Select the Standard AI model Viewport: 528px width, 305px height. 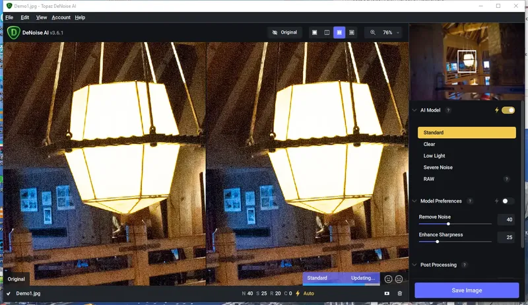point(467,133)
